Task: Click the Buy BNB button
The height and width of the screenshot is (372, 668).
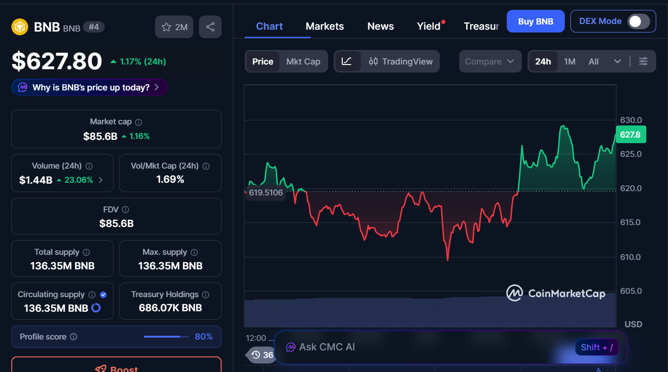Action: (536, 21)
